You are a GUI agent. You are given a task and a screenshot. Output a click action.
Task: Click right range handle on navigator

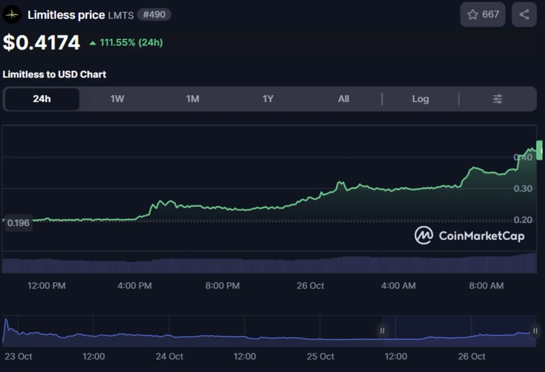(x=535, y=331)
